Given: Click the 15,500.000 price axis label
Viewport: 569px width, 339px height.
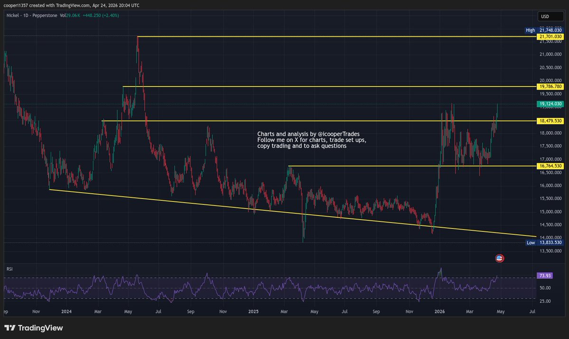Looking at the screenshot, I should tap(550, 199).
